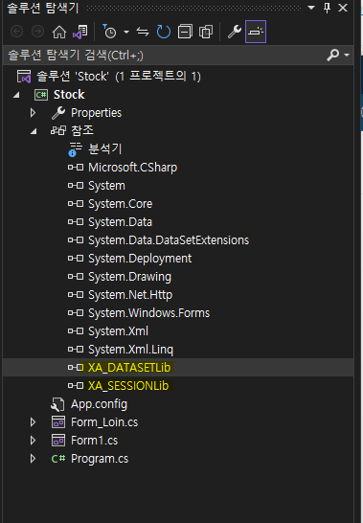
Task: Open dropdown arrow next to Pending Changes filter
Action: [x=126, y=32]
